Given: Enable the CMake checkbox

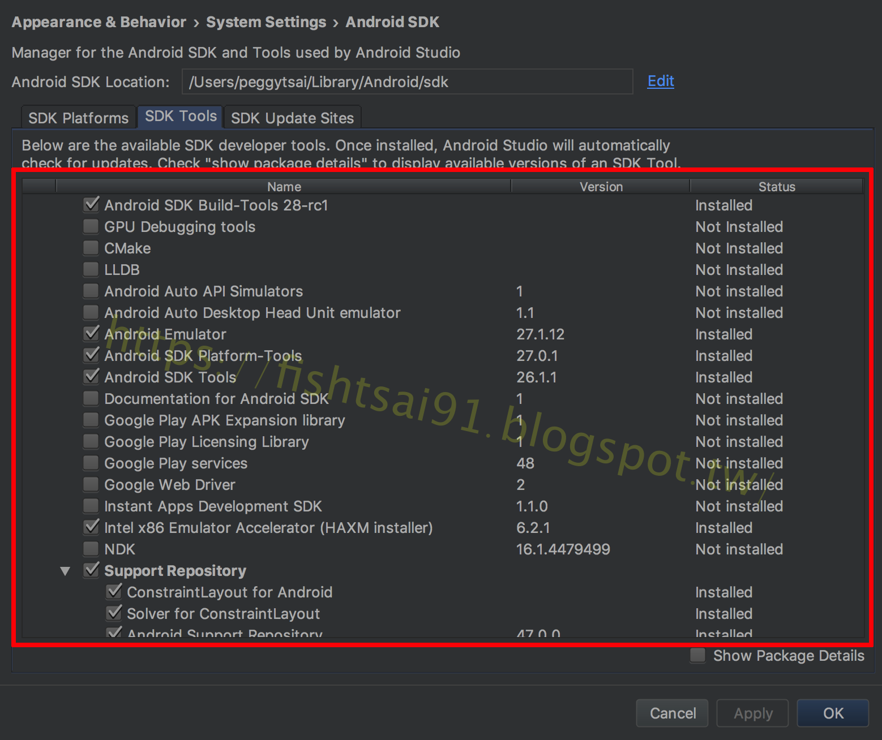Looking at the screenshot, I should [x=91, y=248].
